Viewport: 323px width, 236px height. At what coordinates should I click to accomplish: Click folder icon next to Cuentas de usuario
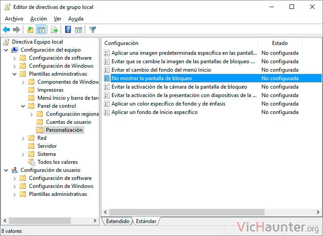(40, 122)
